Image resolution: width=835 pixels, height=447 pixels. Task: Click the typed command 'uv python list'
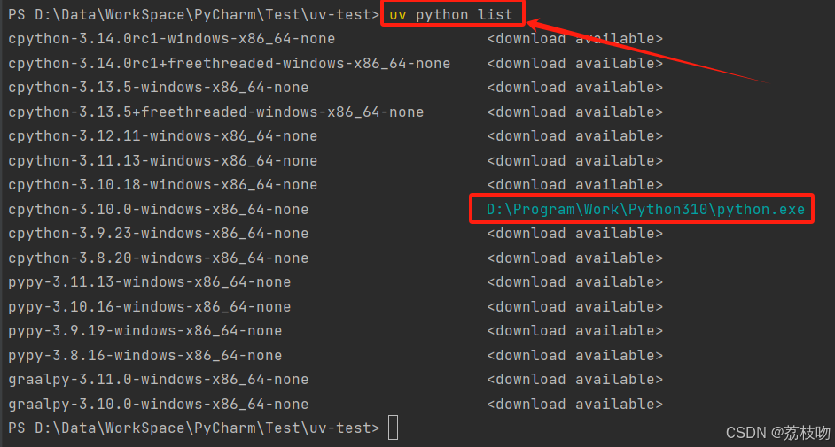click(451, 15)
